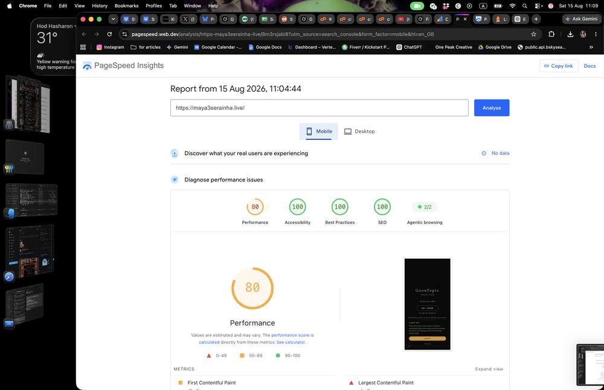Open the Instagram bookmark
The image size is (604, 390).
110,47
